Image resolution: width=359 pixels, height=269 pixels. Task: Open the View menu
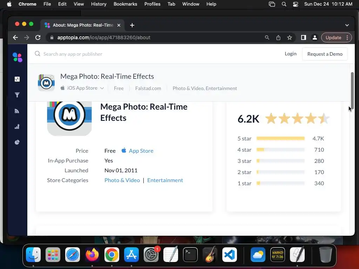click(79, 4)
